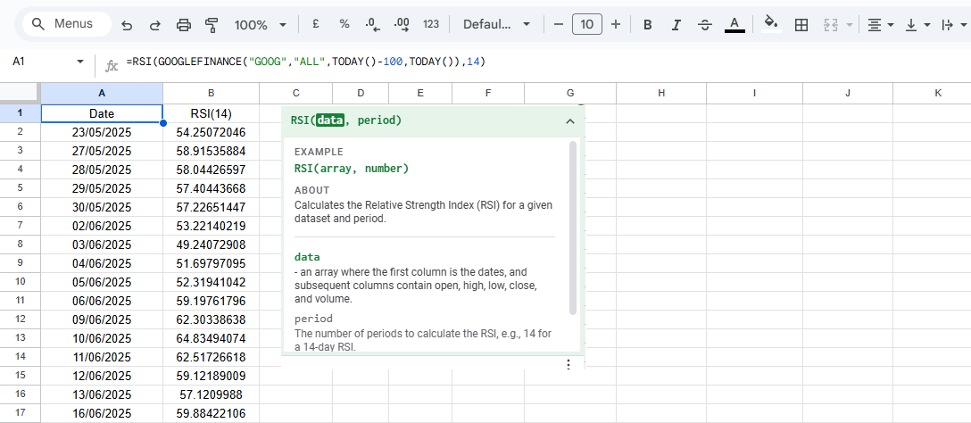Collapse the RSI formula help panel
The image size is (971, 423).
(x=570, y=120)
